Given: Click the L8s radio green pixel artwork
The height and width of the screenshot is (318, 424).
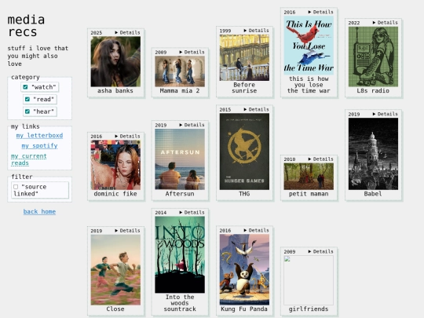Looking at the screenshot, I should [x=373, y=57].
